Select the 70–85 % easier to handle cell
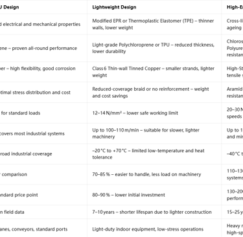The width and height of the screenshot is (243, 237). pyautogui.click(x=154, y=174)
